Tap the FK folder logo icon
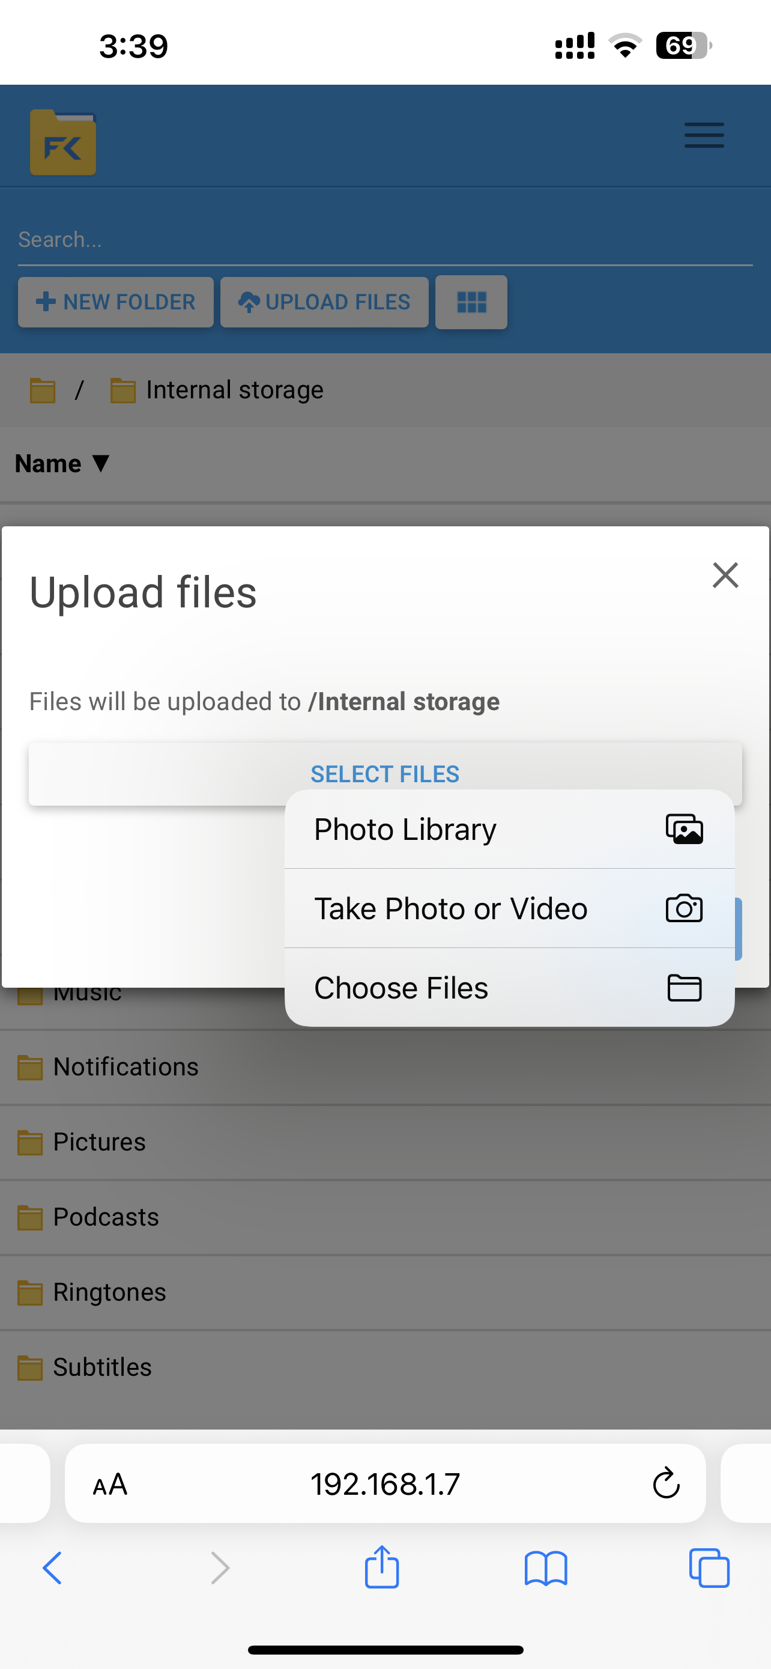Image resolution: width=771 pixels, height=1669 pixels. pyautogui.click(x=63, y=143)
